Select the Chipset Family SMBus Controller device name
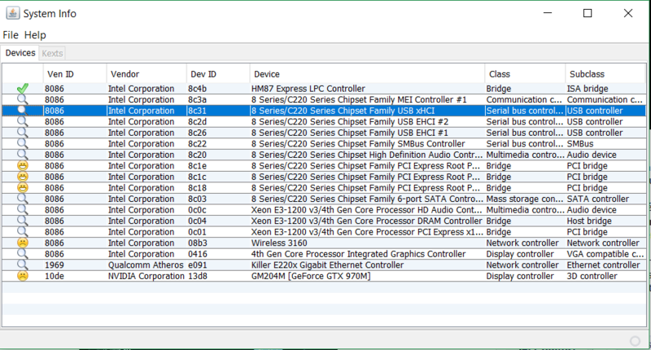This screenshot has width=651, height=350. click(358, 143)
